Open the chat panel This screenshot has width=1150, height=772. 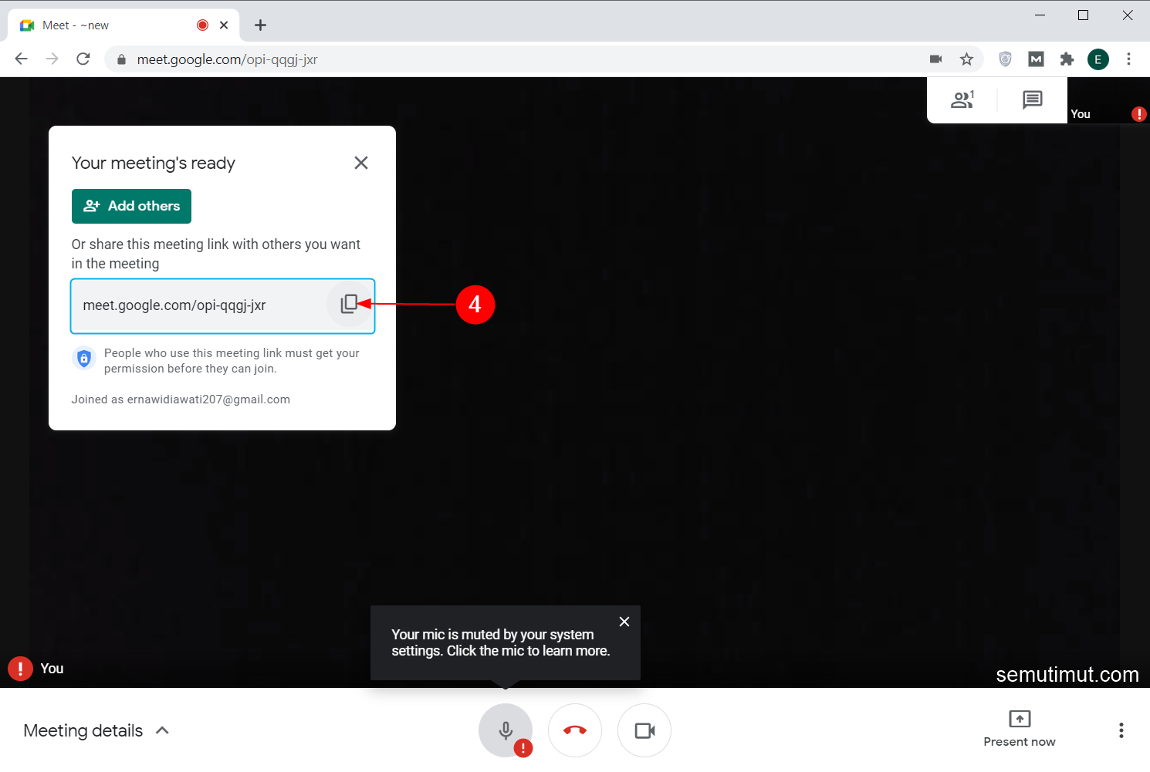coord(1031,99)
